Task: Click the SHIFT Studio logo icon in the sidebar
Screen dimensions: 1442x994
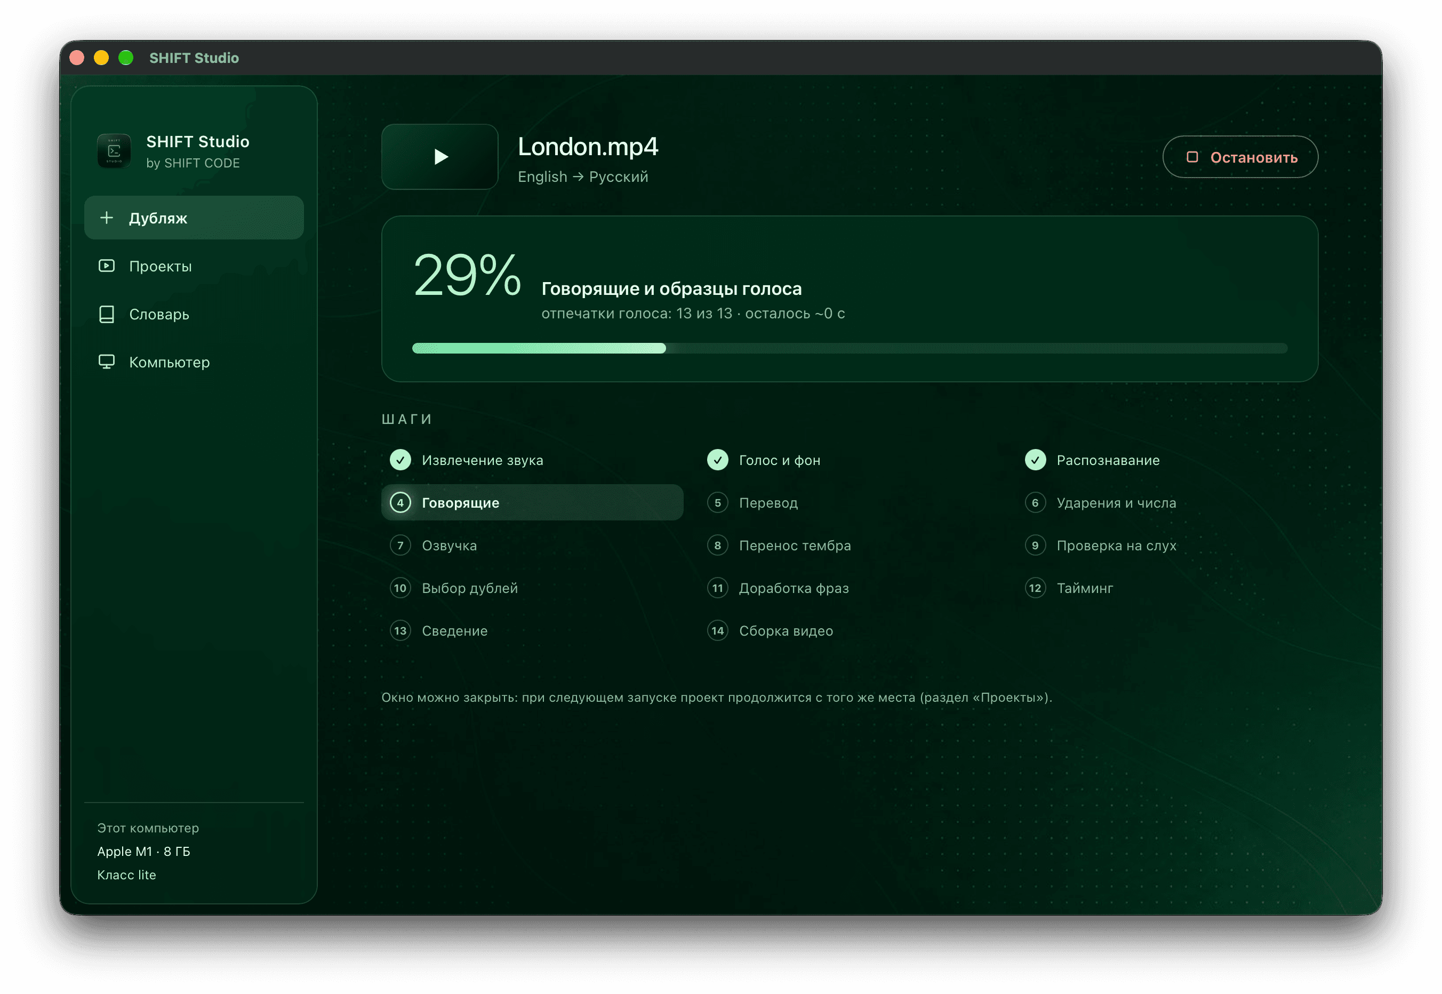Action: click(114, 151)
